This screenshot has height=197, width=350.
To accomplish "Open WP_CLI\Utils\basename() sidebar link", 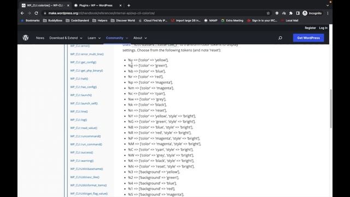I will 86,169.
